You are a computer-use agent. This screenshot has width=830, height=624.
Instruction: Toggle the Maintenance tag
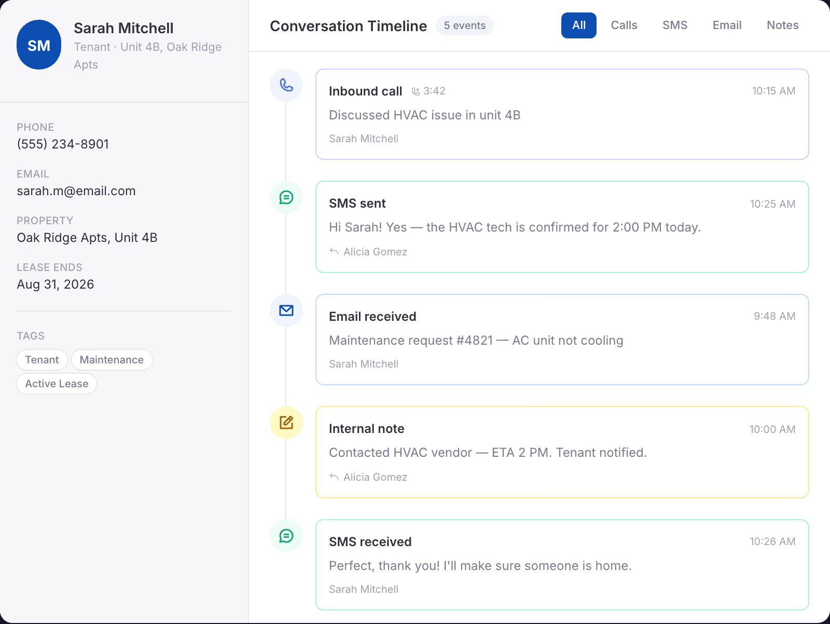click(112, 360)
